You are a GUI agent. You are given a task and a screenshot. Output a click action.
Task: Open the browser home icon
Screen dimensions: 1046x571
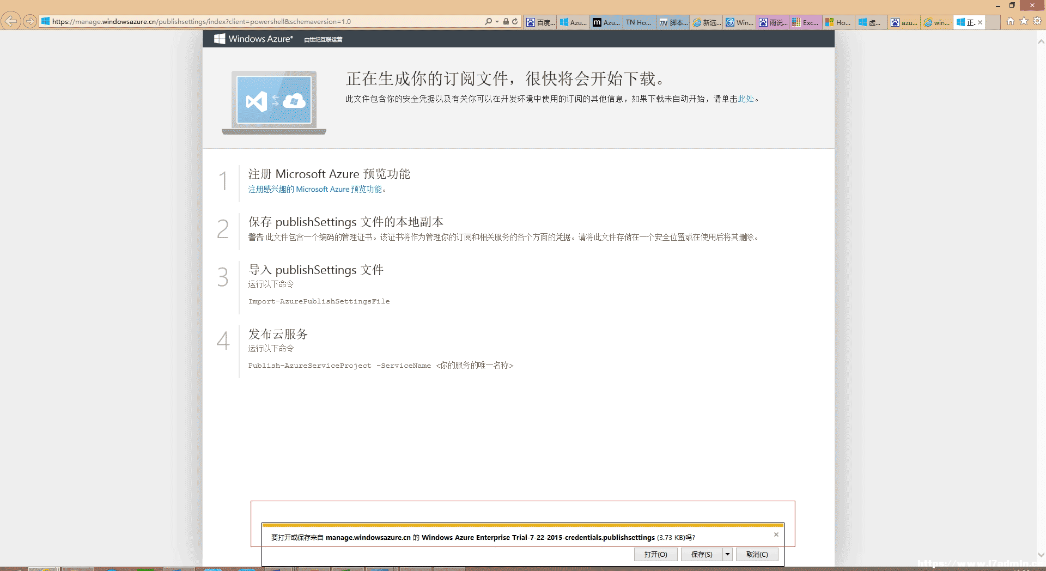(x=1011, y=21)
